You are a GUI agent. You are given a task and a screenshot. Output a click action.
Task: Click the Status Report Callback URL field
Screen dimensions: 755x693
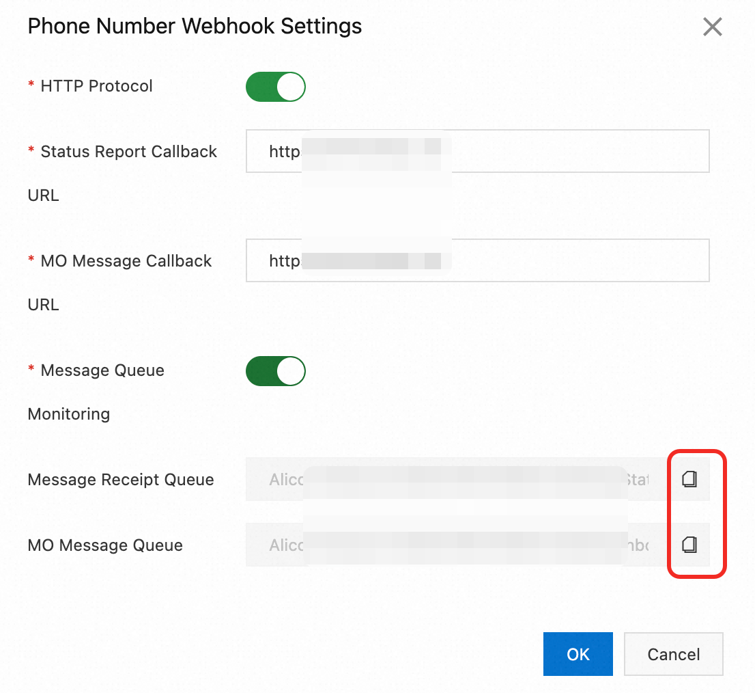(x=478, y=150)
